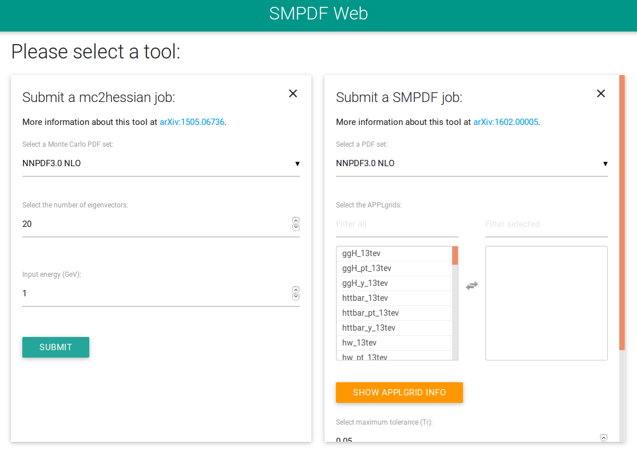637x451 pixels.
Task: Increase the maximum tolerance value
Action: 603,437
